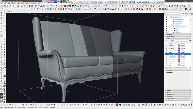Click the green clock icon in top toolbar
Screen dimensions: 193x109
click(x=67, y=2)
